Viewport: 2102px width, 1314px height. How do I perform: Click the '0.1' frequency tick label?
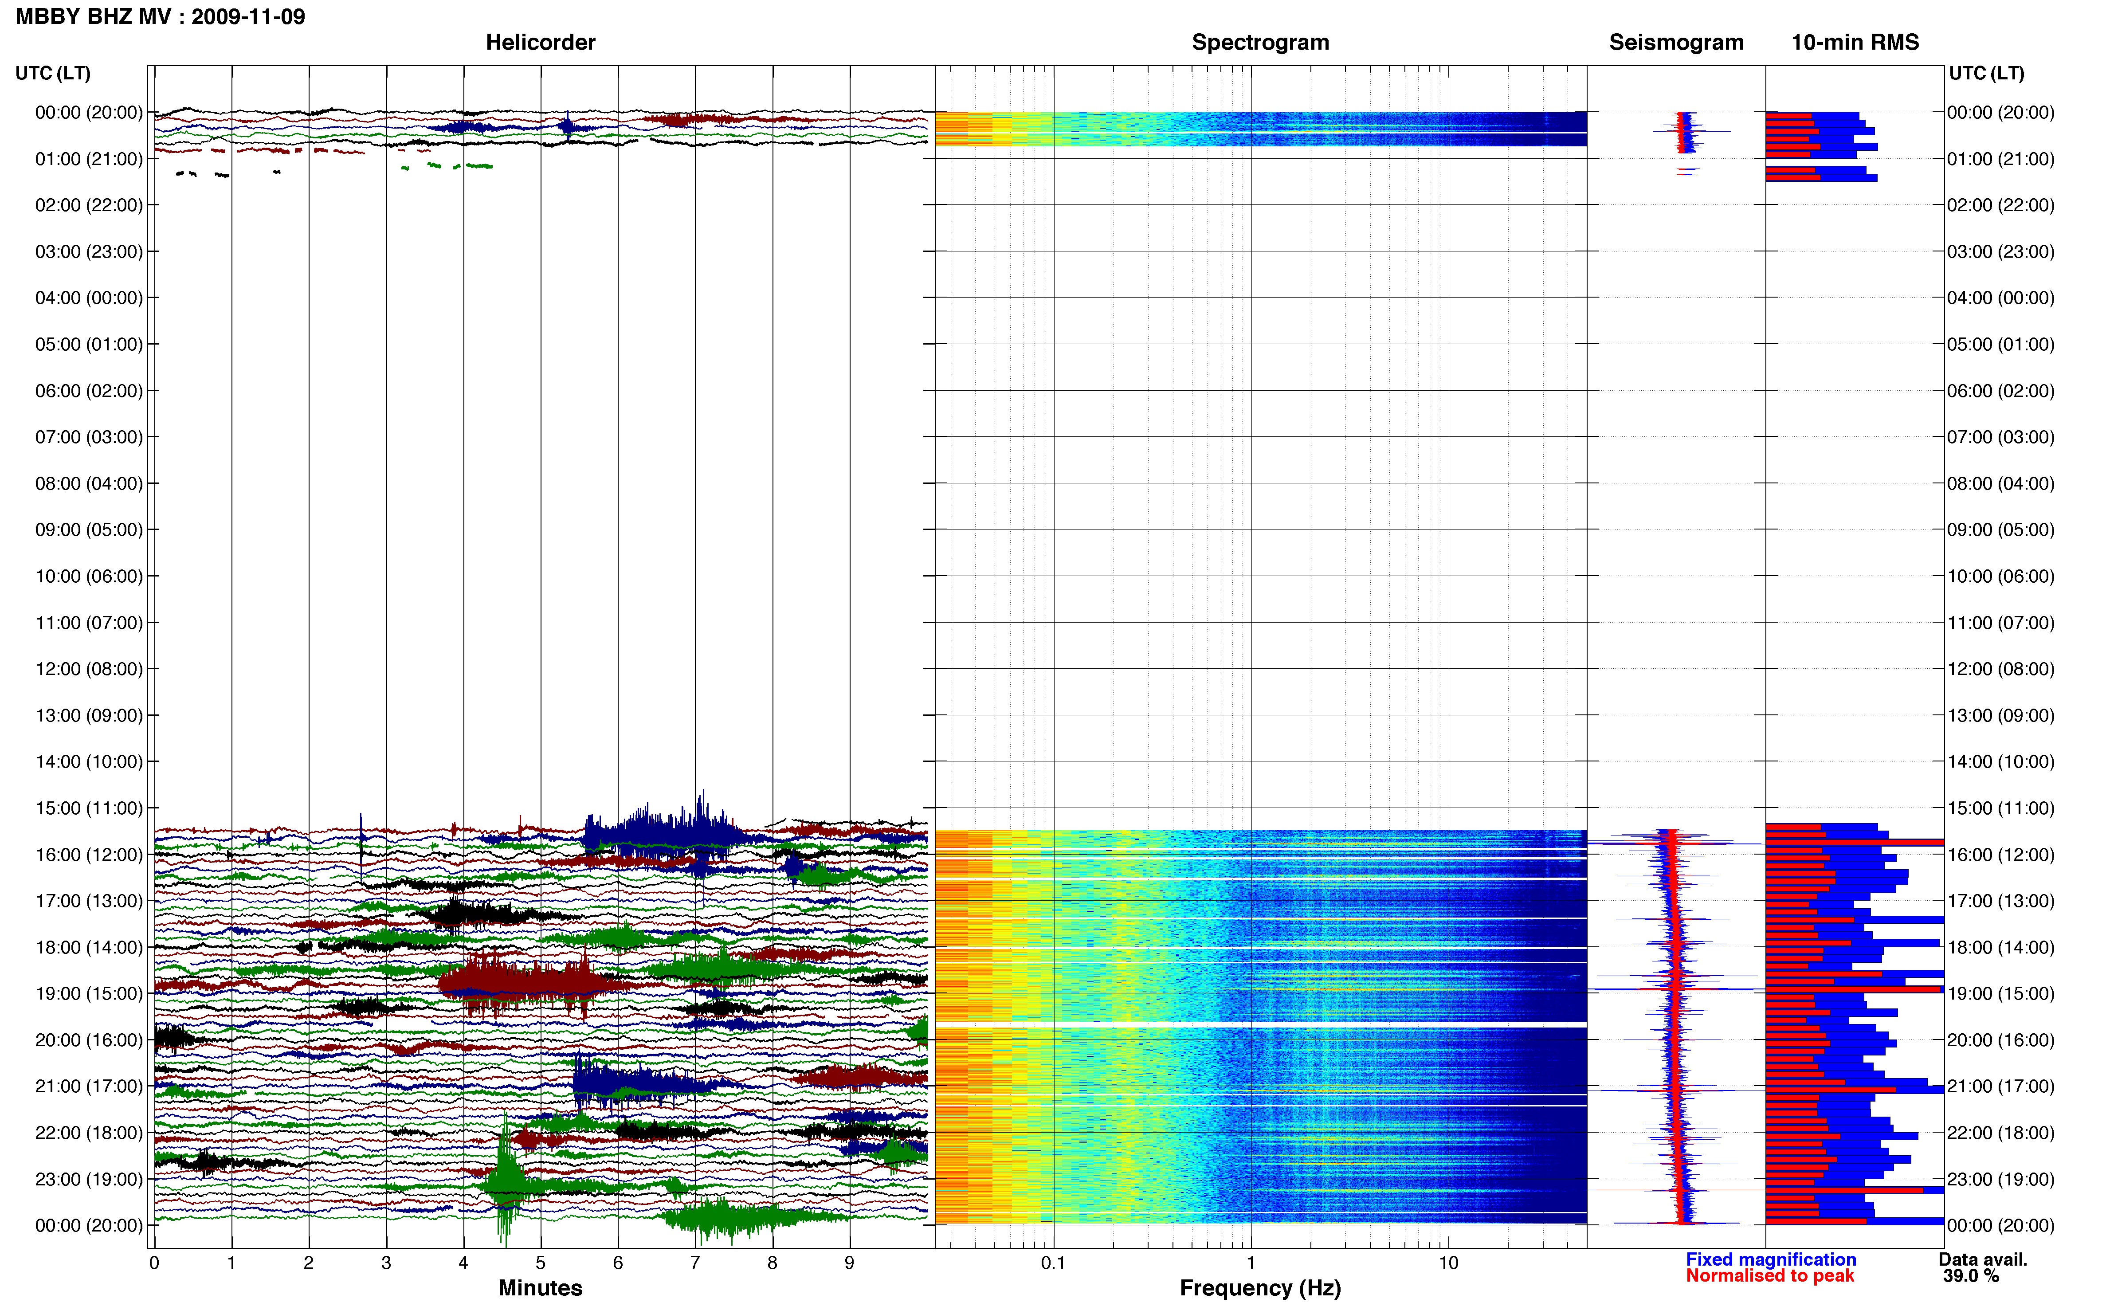1053,1263
